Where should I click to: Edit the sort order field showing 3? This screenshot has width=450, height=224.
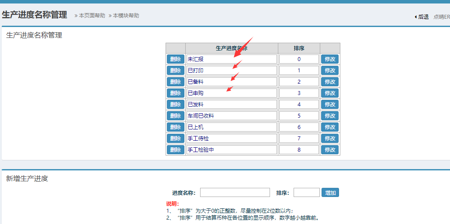point(299,93)
